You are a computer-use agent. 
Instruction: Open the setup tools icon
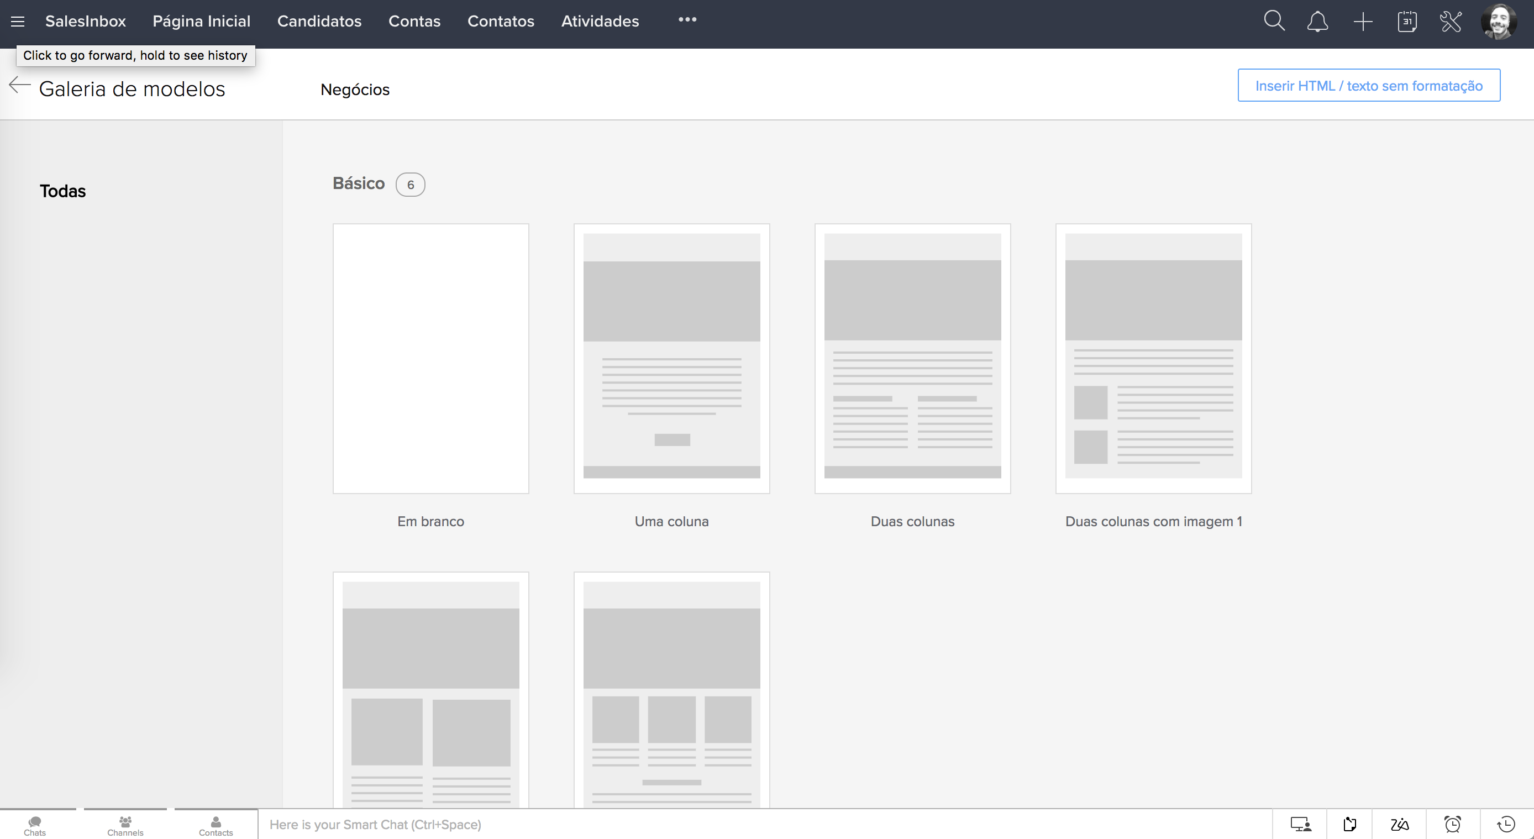point(1451,22)
